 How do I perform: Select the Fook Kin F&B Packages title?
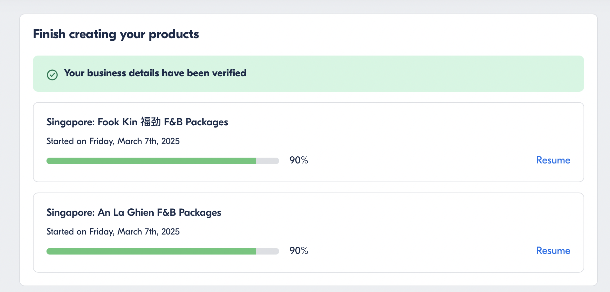(137, 122)
